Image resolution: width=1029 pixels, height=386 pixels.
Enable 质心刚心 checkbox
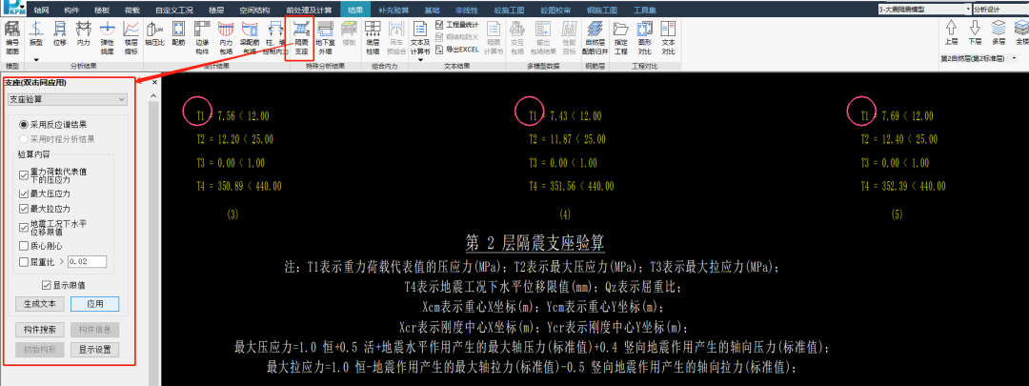point(24,246)
